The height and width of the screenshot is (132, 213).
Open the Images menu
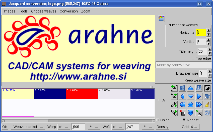tap(10, 11)
